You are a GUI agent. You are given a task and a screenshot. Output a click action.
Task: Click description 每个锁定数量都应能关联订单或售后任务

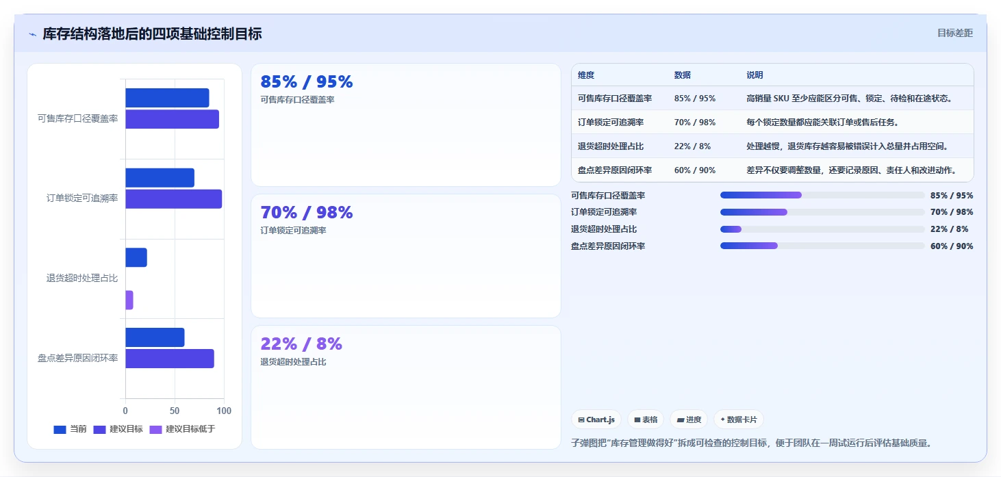823,123
